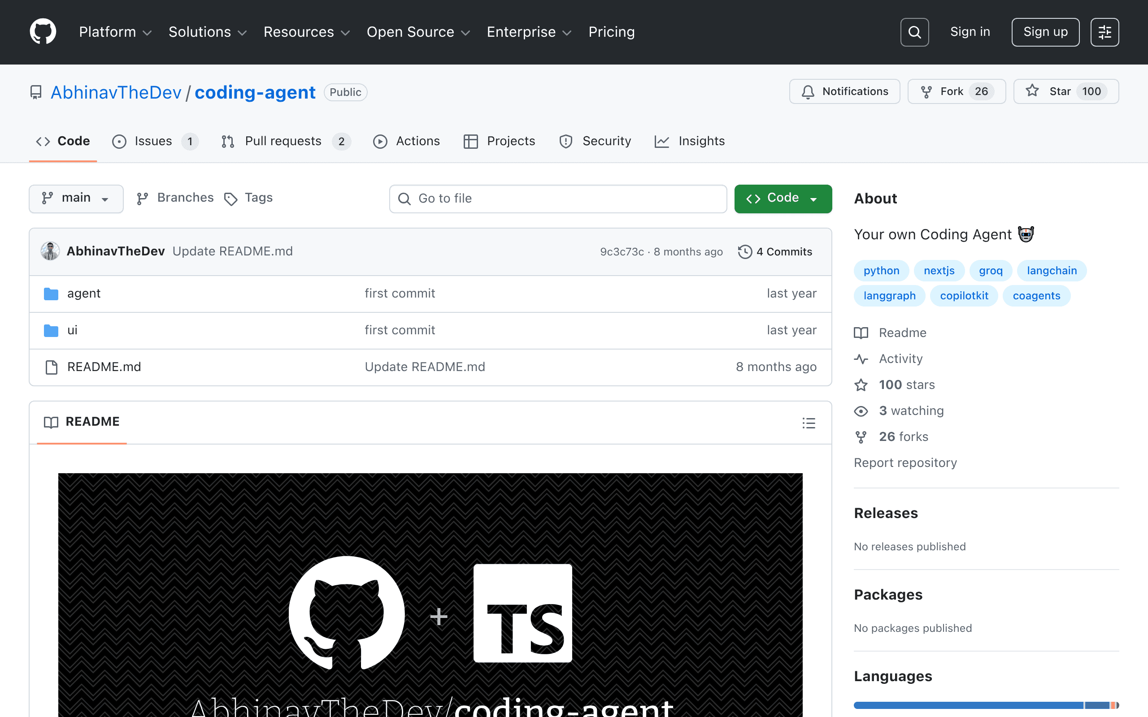
Task: Expand the Platform menu
Action: click(x=115, y=32)
